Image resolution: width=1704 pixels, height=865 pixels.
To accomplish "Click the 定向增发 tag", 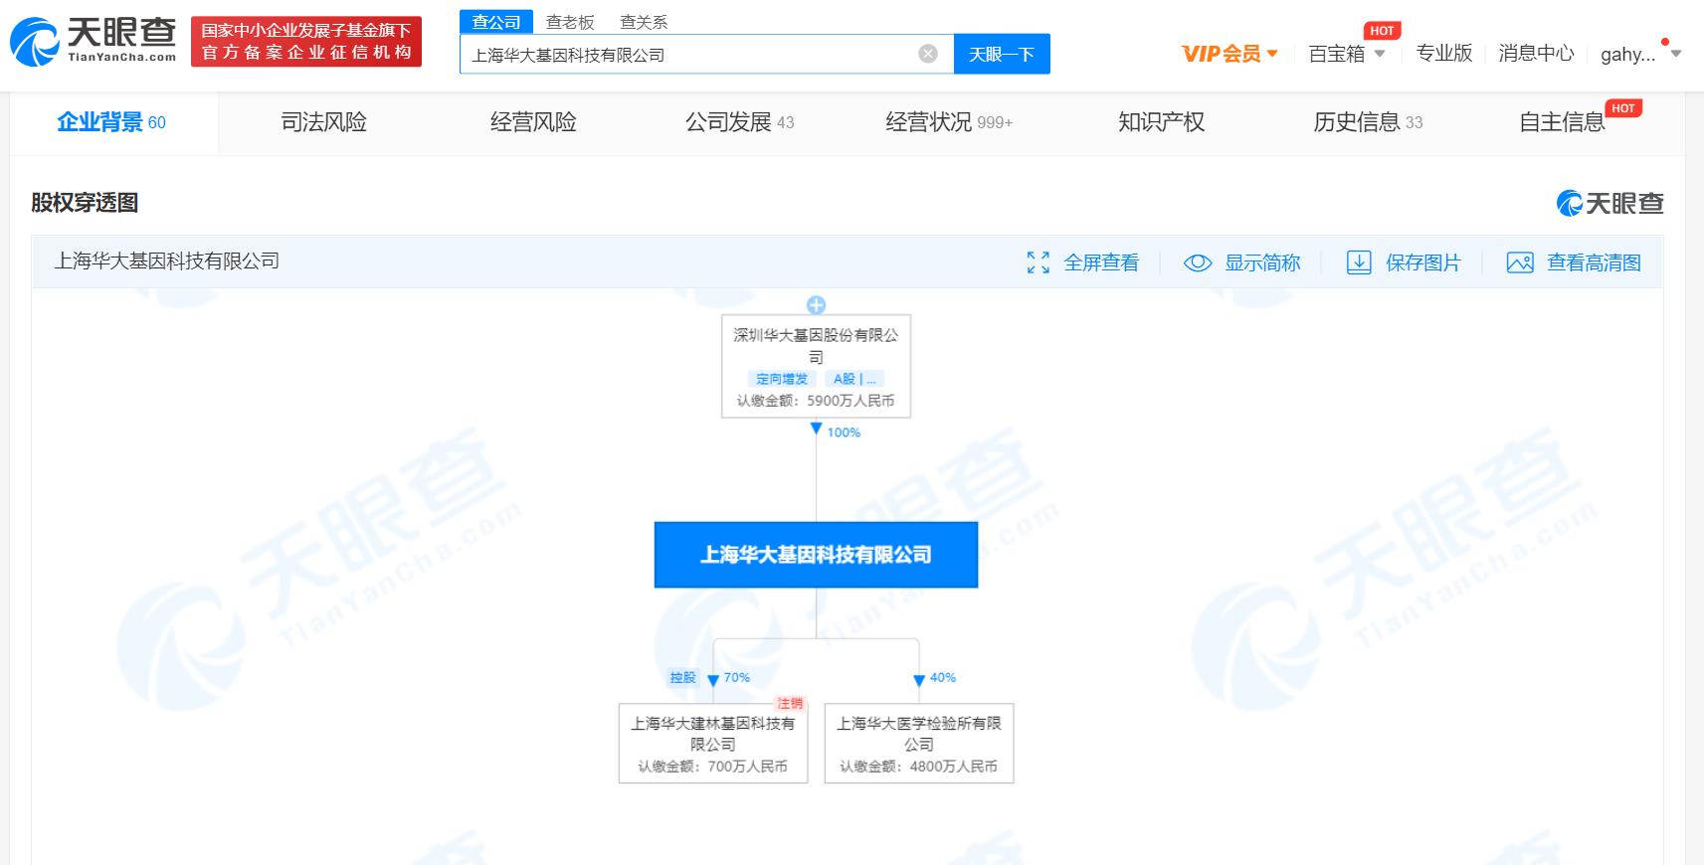I will click(x=782, y=379).
